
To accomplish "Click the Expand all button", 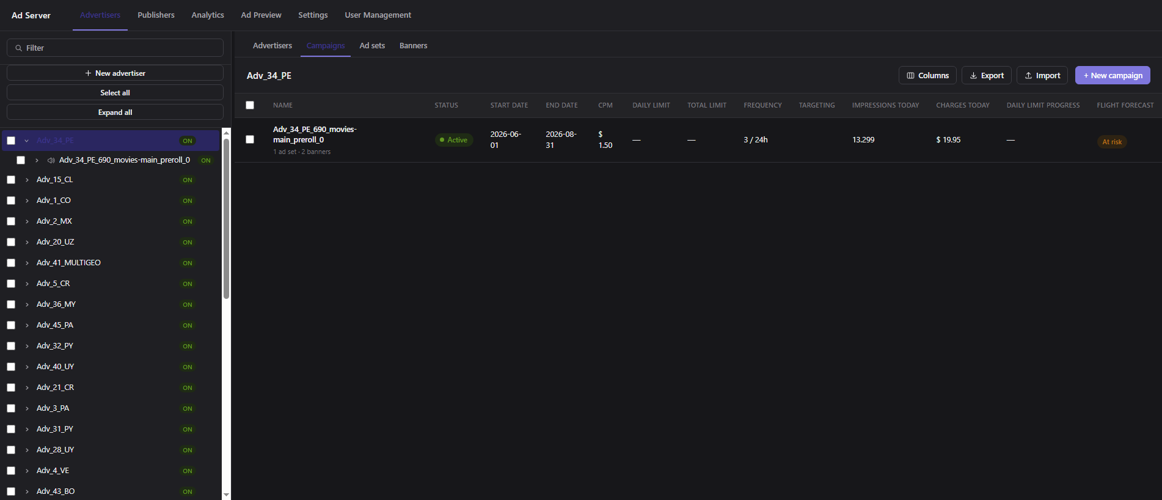I will tap(115, 112).
